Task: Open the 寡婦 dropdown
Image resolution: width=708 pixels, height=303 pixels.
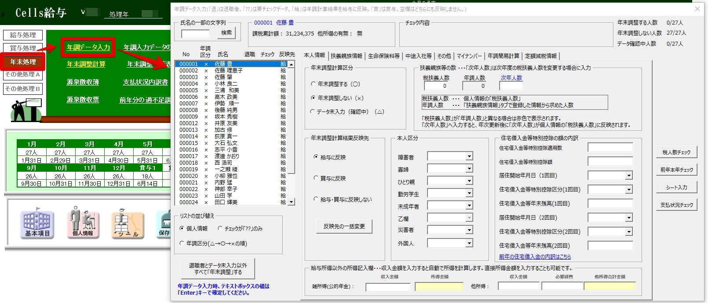Action: (469, 169)
